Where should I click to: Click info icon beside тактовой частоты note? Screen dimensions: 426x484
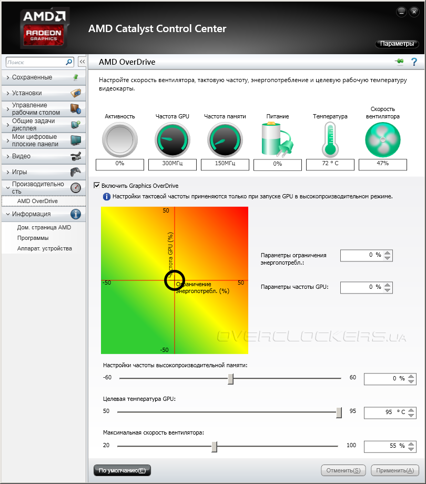[106, 196]
